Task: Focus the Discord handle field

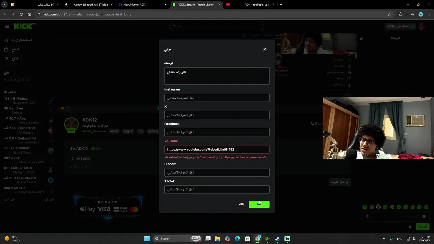Action: tap(217, 172)
